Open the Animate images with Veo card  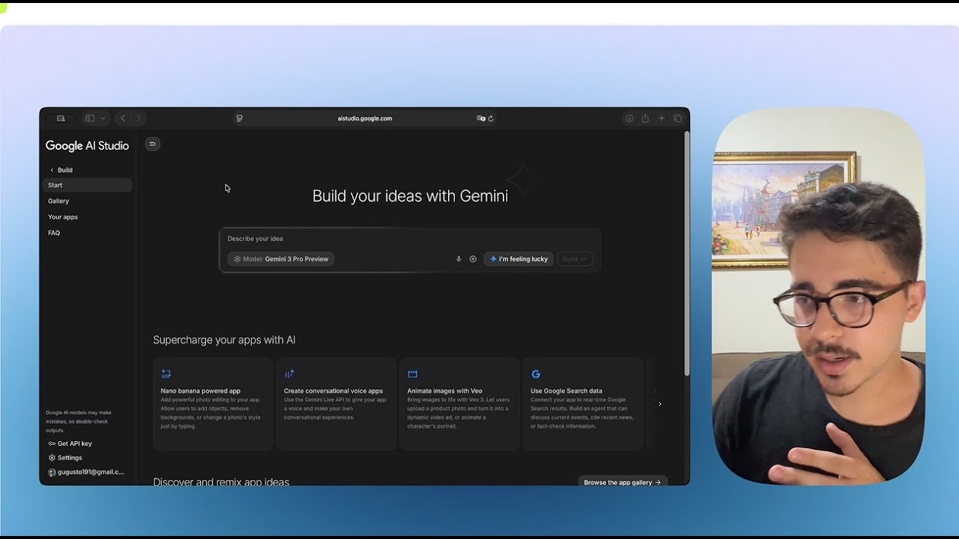click(459, 404)
